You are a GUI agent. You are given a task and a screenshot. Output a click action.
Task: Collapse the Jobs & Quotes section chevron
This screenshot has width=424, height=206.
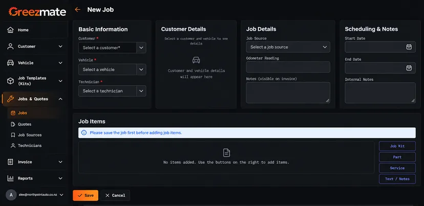point(60,99)
